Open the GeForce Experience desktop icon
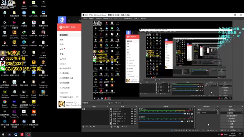 click(5, 94)
